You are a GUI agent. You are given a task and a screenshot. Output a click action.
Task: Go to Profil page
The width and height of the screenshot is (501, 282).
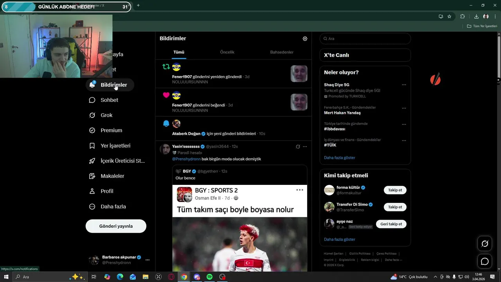point(101,191)
